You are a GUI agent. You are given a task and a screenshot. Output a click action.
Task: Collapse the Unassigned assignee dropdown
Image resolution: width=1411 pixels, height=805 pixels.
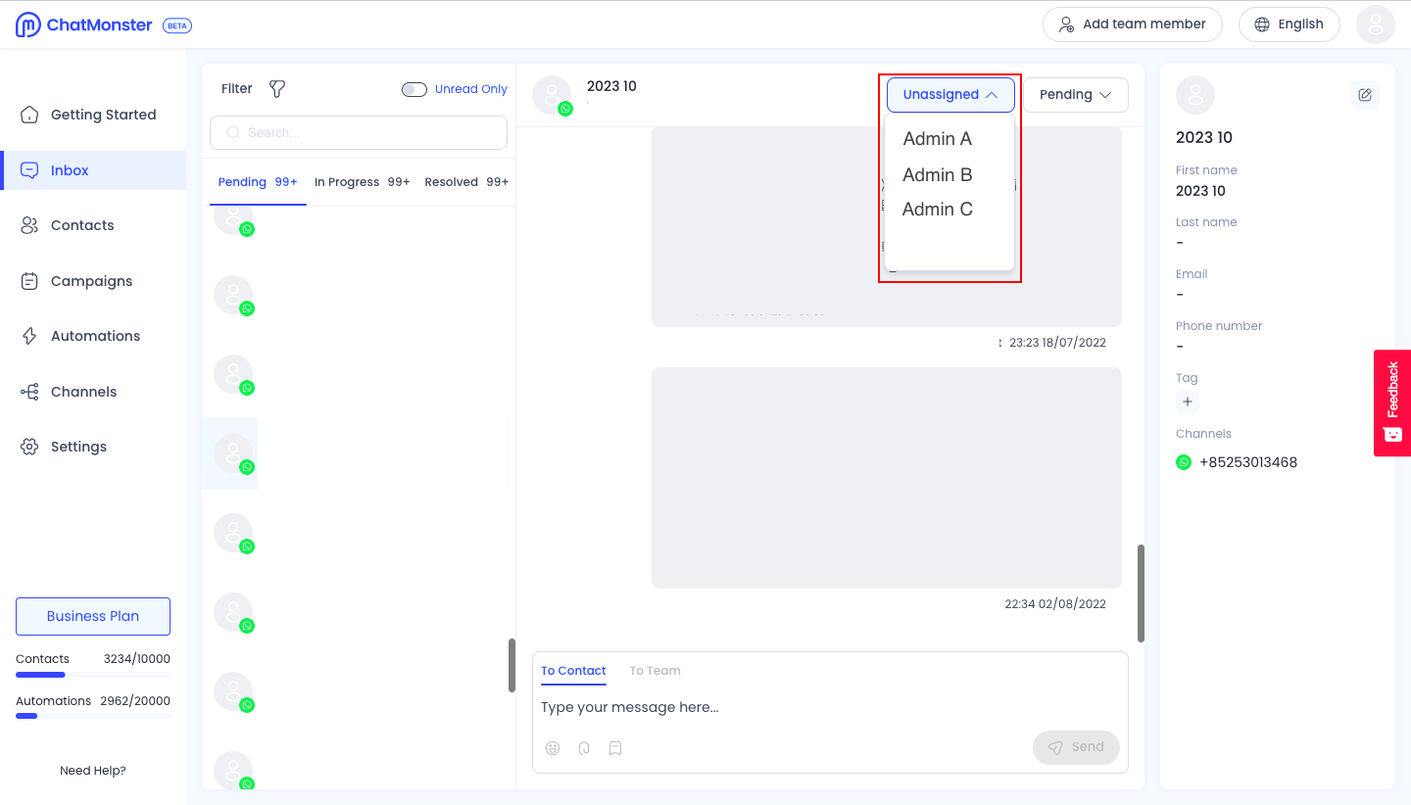949,94
